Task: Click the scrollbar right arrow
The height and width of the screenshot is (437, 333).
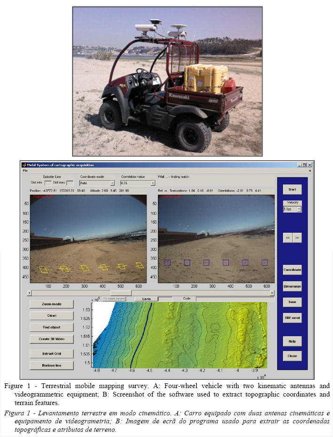Action: click(x=272, y=293)
